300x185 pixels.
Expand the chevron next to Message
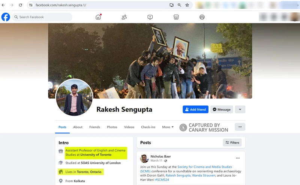click(240, 109)
